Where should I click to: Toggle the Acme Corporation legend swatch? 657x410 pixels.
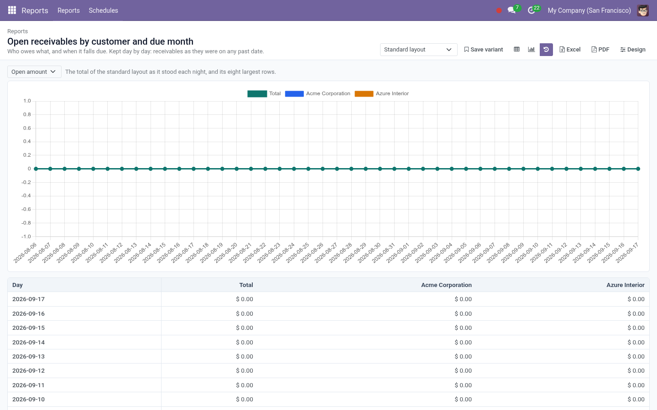tap(294, 94)
